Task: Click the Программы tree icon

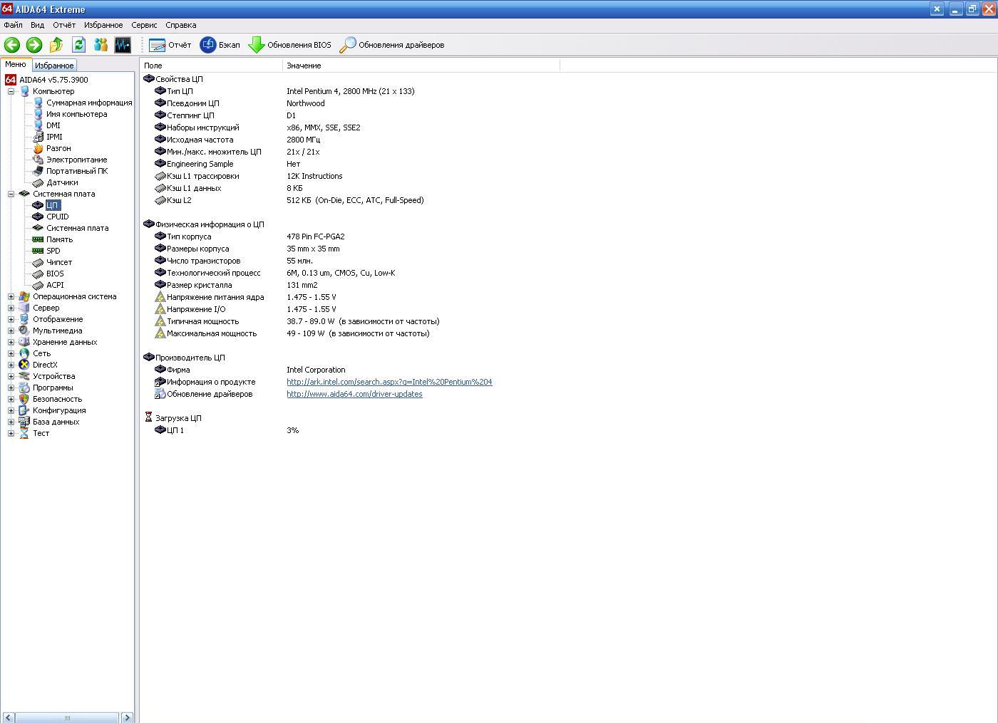Action: [24, 387]
